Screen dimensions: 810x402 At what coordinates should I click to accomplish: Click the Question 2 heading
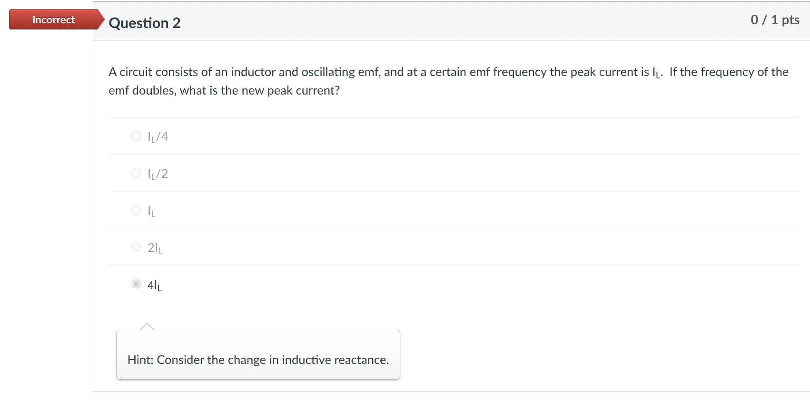pos(145,23)
